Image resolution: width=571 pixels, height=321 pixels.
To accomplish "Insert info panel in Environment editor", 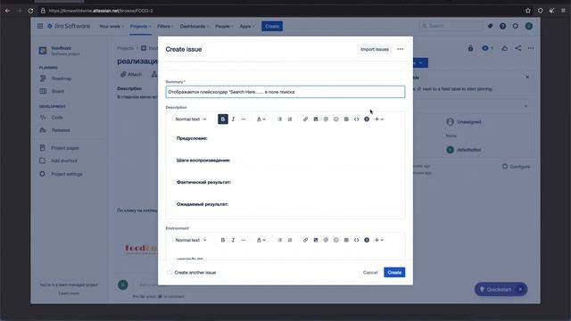I will [x=367, y=240].
